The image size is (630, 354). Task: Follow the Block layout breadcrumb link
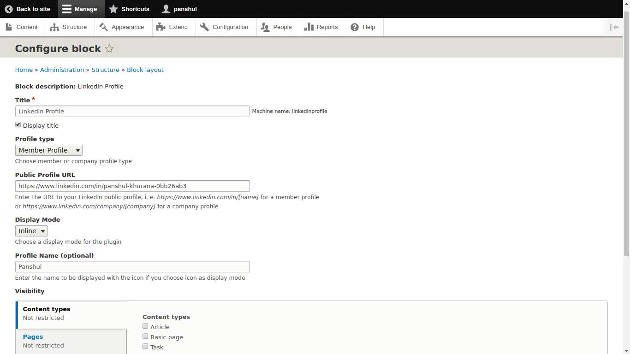click(145, 70)
